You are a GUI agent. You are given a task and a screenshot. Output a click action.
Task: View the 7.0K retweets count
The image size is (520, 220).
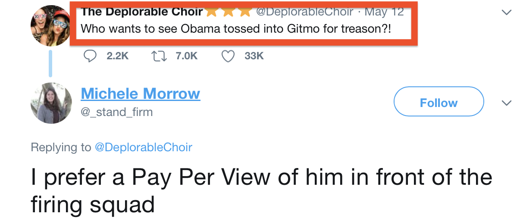[187, 56]
